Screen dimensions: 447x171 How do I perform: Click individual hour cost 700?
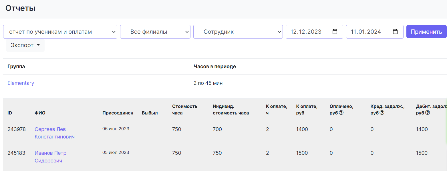point(217,129)
